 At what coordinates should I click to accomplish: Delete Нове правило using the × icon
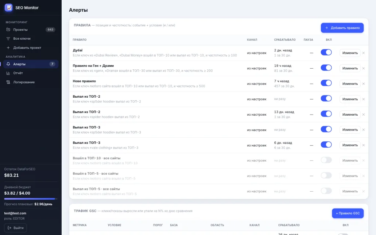click(x=364, y=84)
